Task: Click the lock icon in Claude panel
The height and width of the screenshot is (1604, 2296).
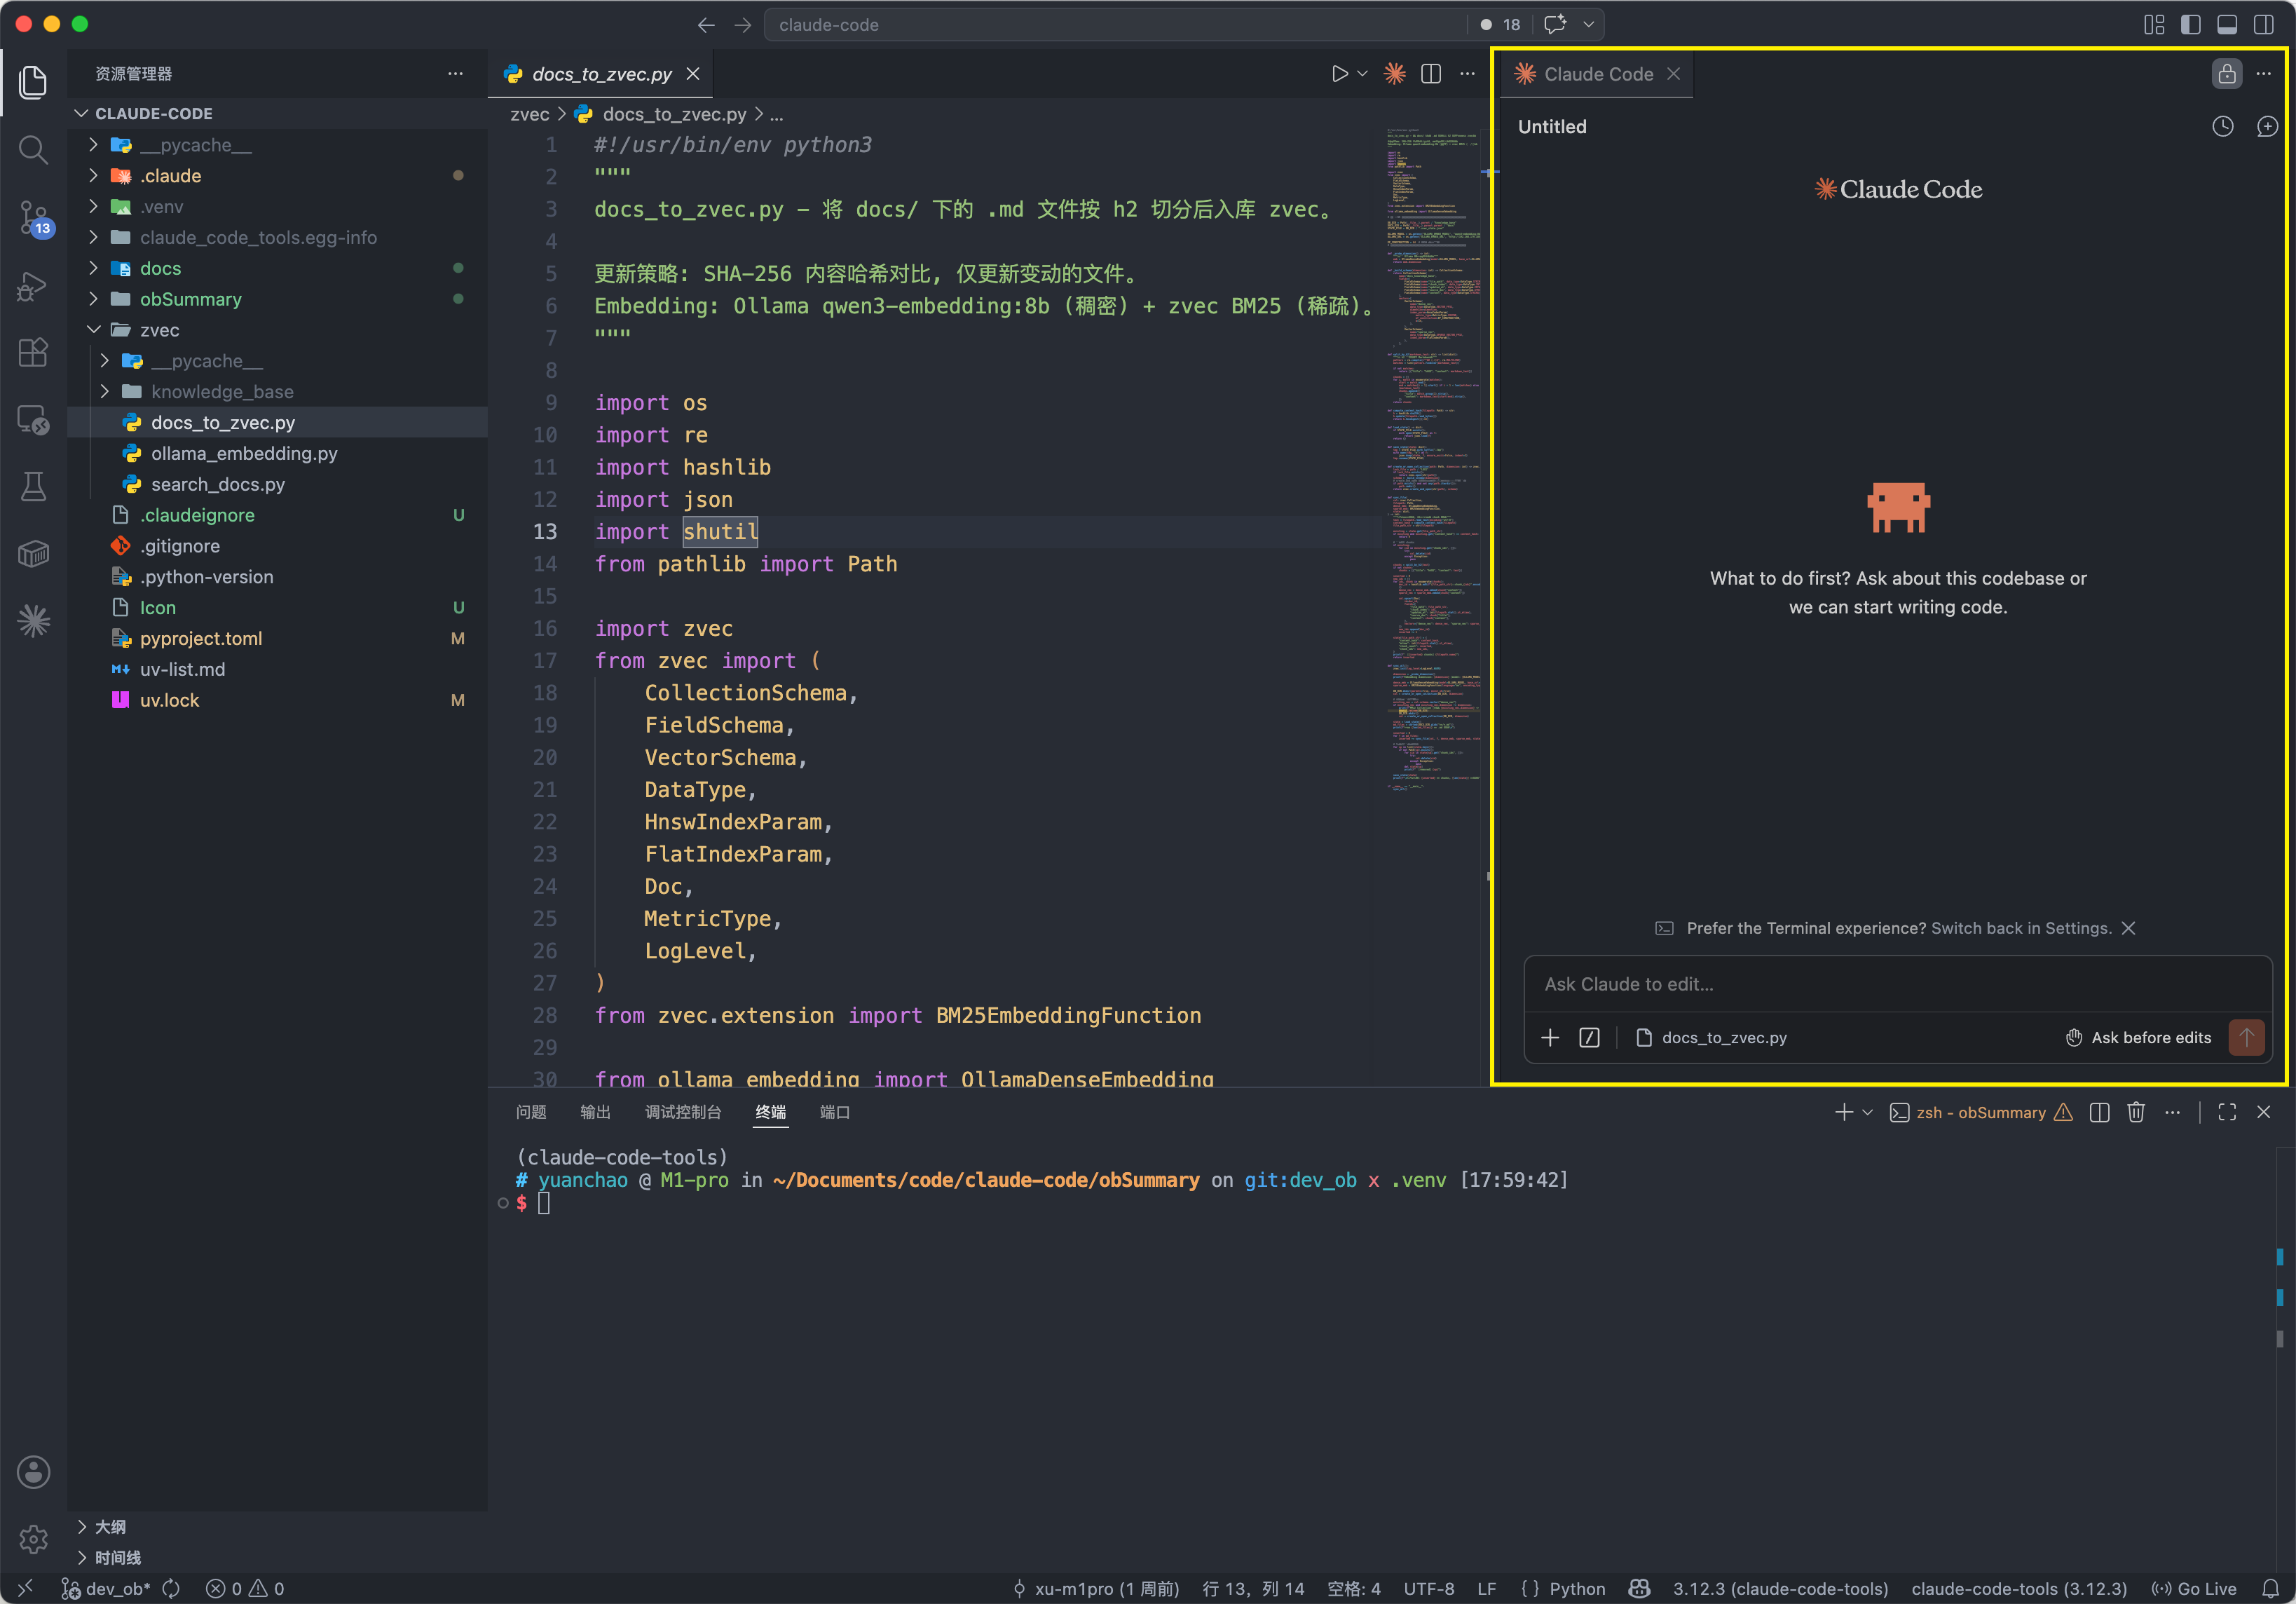Action: pos(2227,74)
